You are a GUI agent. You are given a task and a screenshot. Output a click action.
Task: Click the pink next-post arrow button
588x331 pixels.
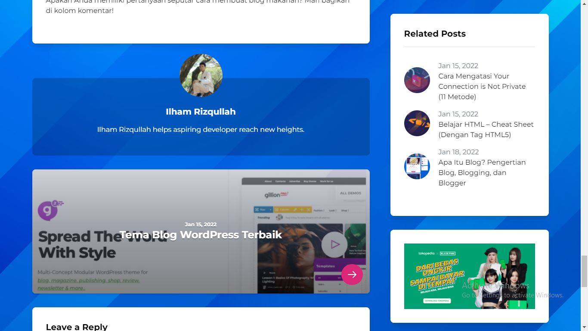tap(352, 275)
